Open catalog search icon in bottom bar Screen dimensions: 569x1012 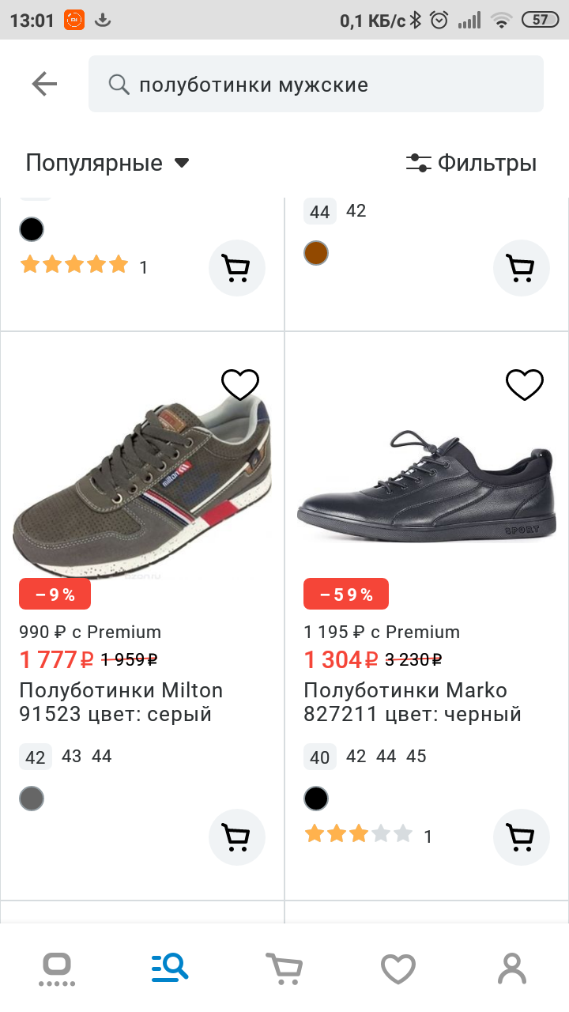tap(170, 967)
